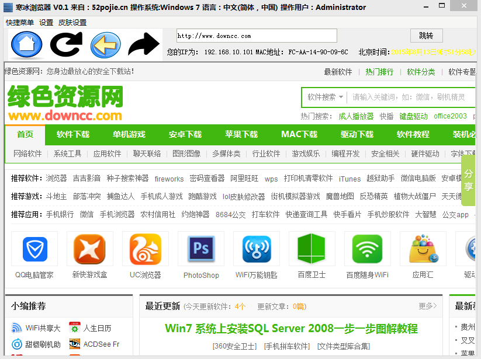Refresh the page using the reload icon
Image resolution: width=481 pixels, height=359 pixels.
65,44
